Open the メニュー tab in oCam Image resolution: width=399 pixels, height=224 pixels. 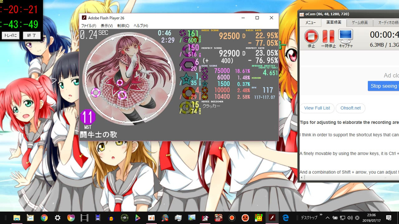click(310, 22)
